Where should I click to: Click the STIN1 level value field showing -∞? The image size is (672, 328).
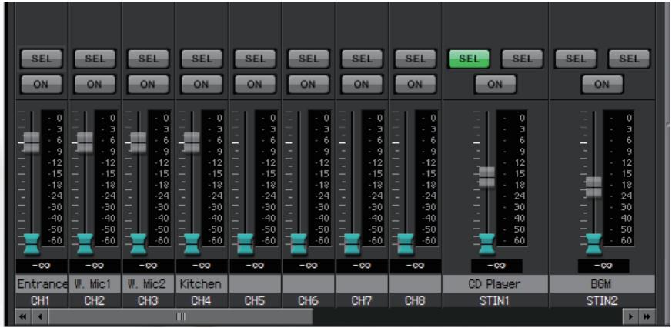pos(496,266)
